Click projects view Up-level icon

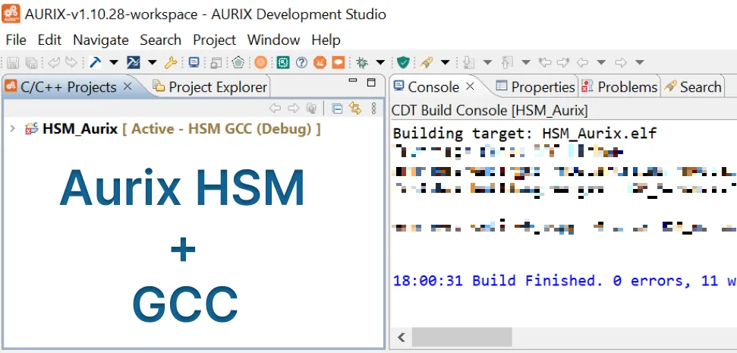(x=311, y=109)
